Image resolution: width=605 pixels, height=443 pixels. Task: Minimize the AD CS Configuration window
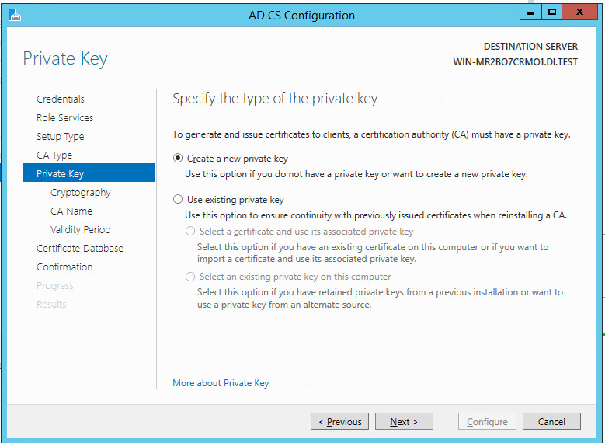tap(530, 12)
